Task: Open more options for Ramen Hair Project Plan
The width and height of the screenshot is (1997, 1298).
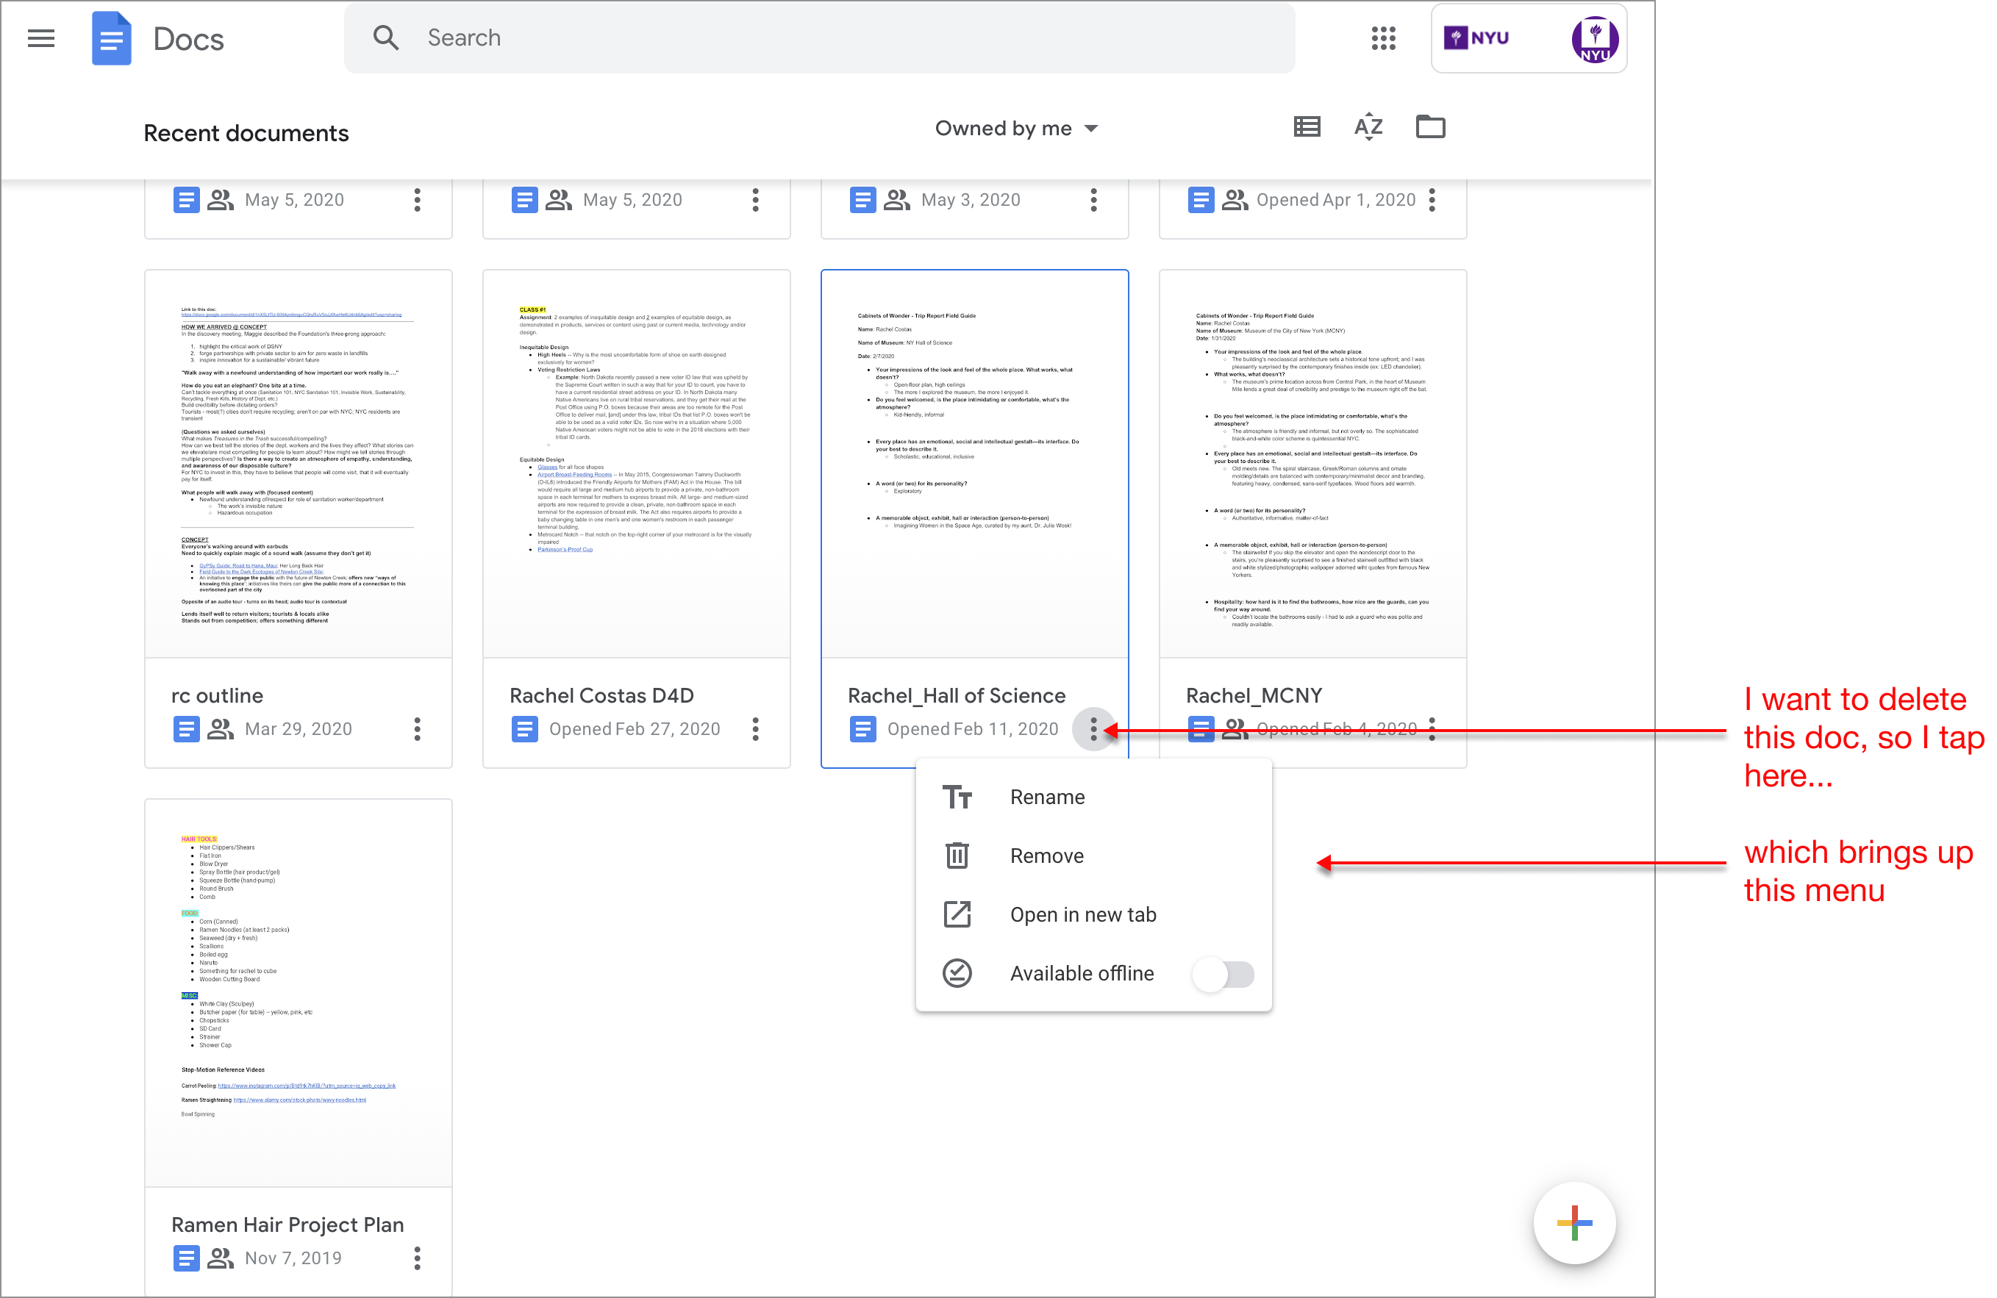Action: 417,1258
